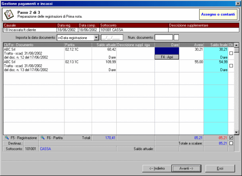This screenshot has height=176, width=242.
Task: Uncheck the Totali row checkbox
Action: point(231,138)
